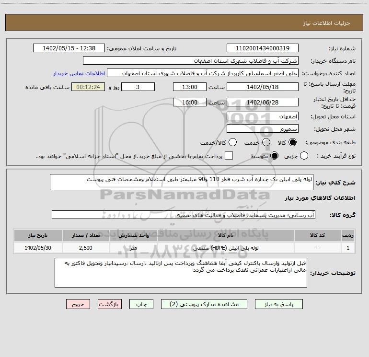
Task: Click the need date cell 1402/05/30
Action: [x=38, y=248]
